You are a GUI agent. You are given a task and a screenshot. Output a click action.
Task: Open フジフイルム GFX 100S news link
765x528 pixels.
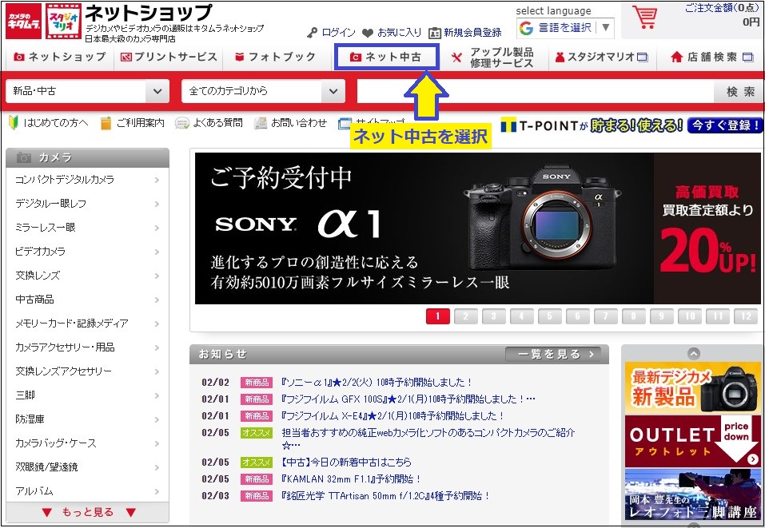(x=408, y=399)
